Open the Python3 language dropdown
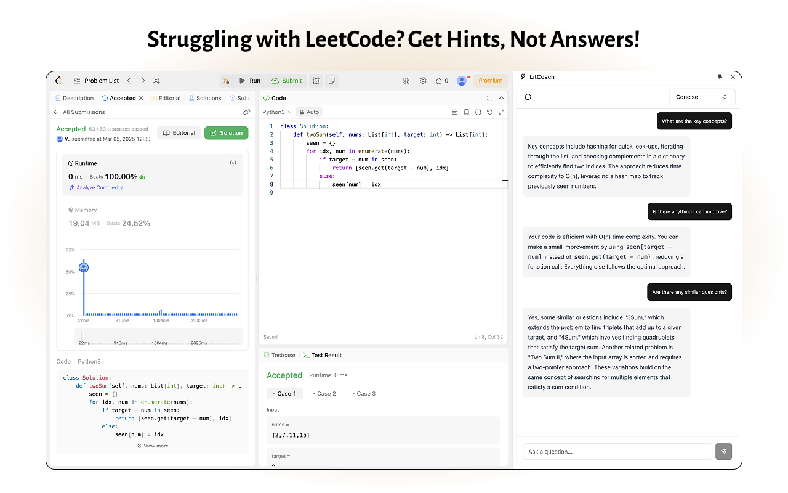The height and width of the screenshot is (493, 788). 278,112
